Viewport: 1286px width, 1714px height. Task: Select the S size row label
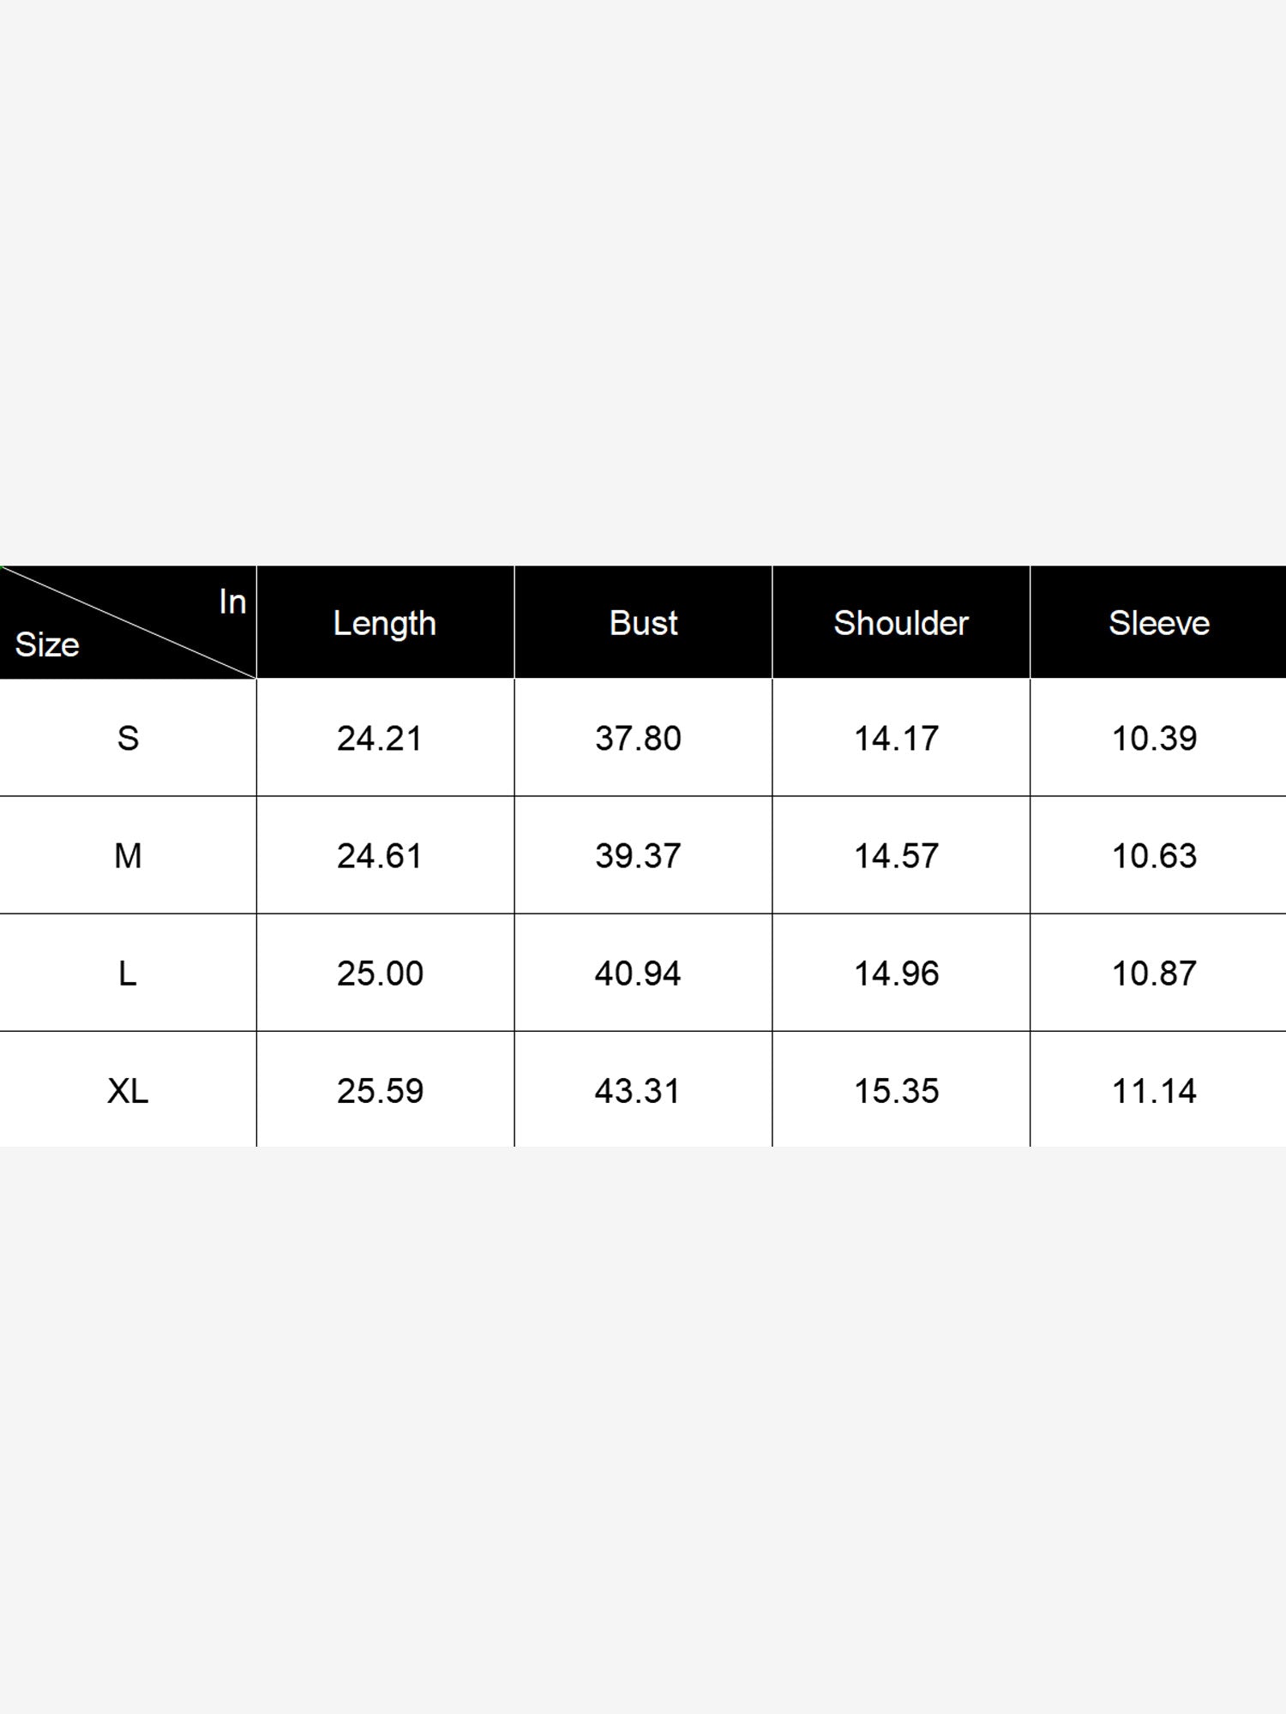pyautogui.click(x=128, y=738)
